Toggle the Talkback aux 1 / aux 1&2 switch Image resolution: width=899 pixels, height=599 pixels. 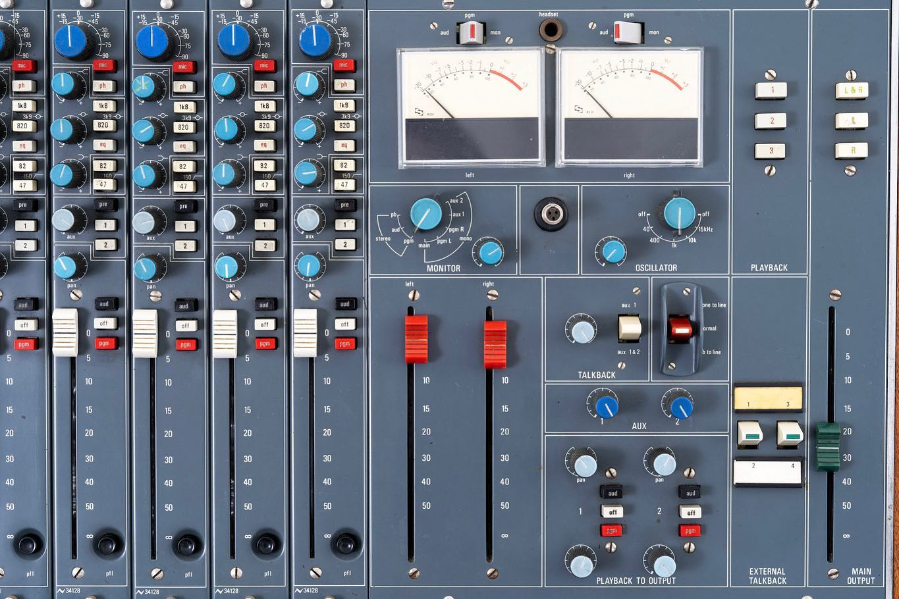point(629,328)
